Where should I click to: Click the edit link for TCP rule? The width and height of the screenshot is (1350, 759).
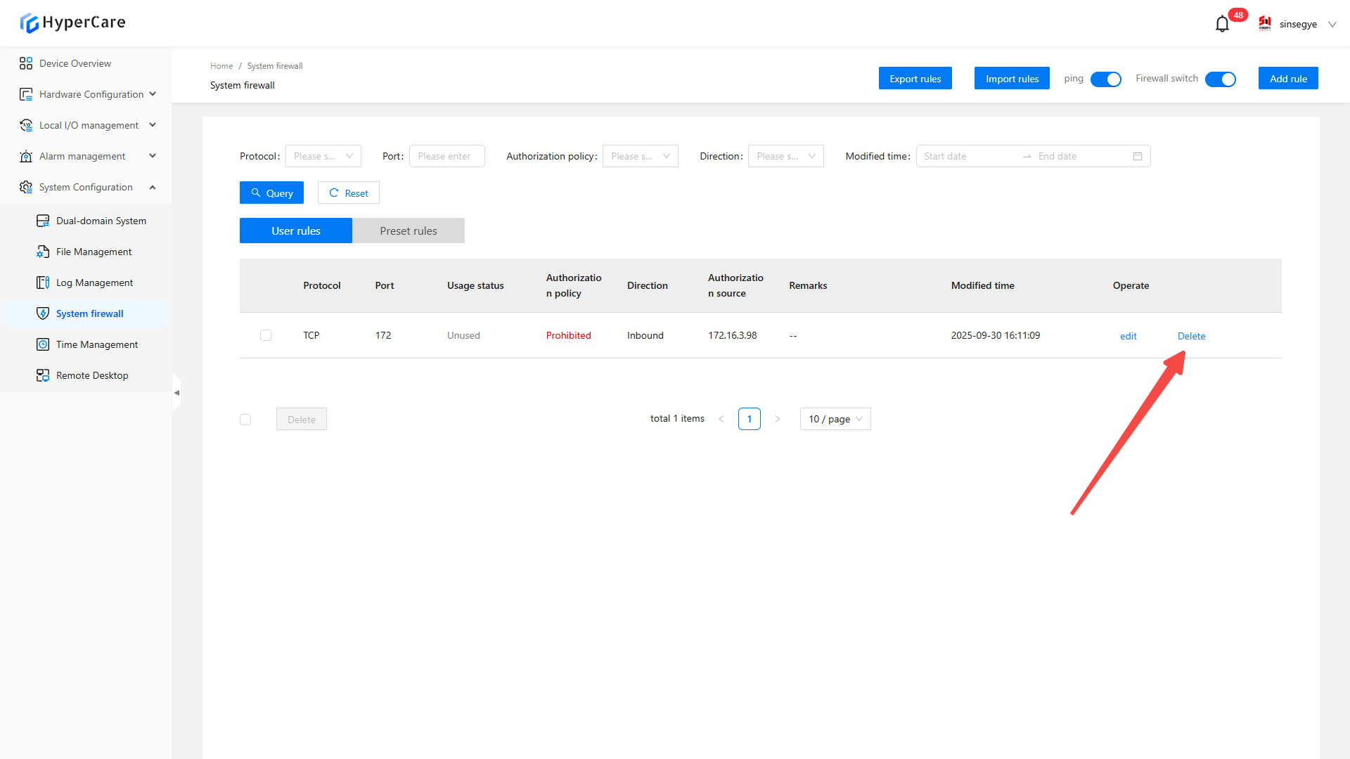coord(1128,336)
